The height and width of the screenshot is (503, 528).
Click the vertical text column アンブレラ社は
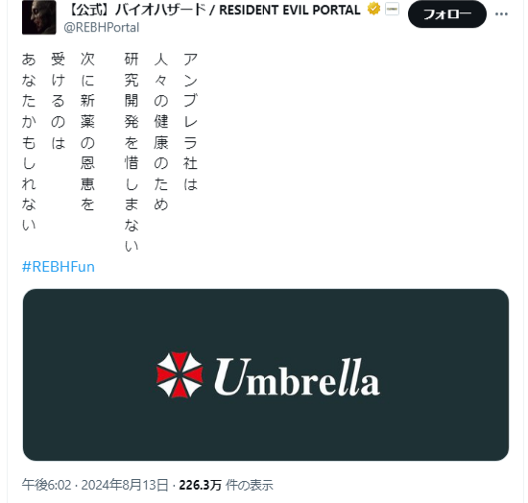click(190, 122)
